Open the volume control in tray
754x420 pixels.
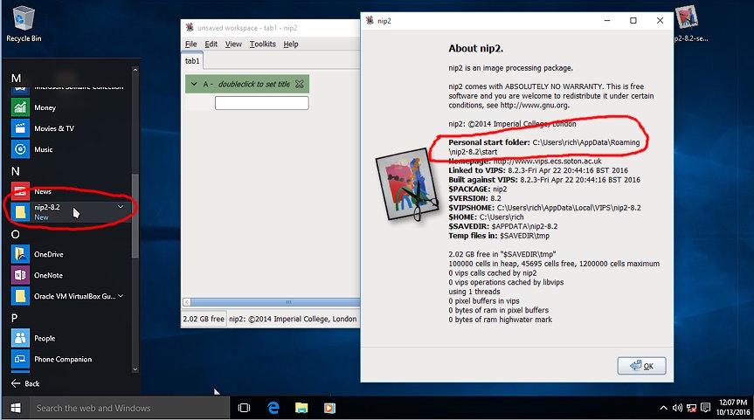coord(677,408)
